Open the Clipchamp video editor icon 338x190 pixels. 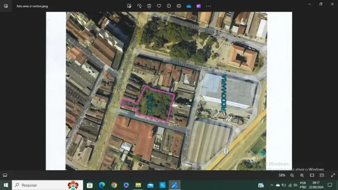[198, 6]
